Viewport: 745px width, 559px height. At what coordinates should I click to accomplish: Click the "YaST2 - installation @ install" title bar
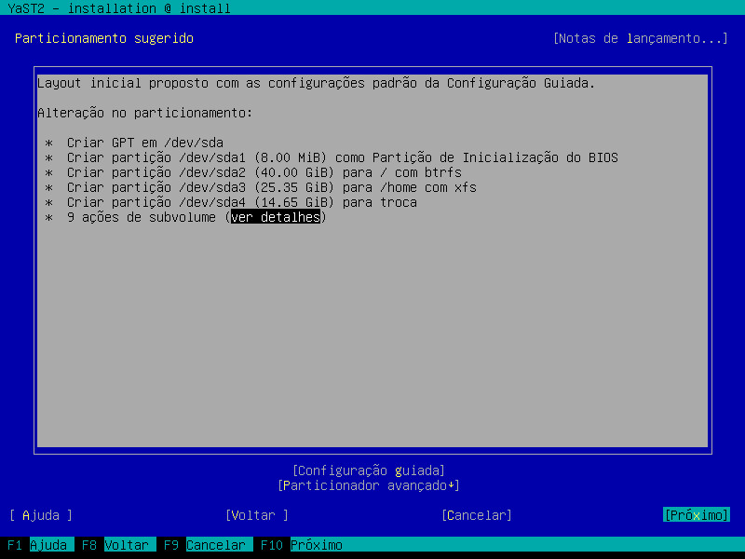point(117,8)
